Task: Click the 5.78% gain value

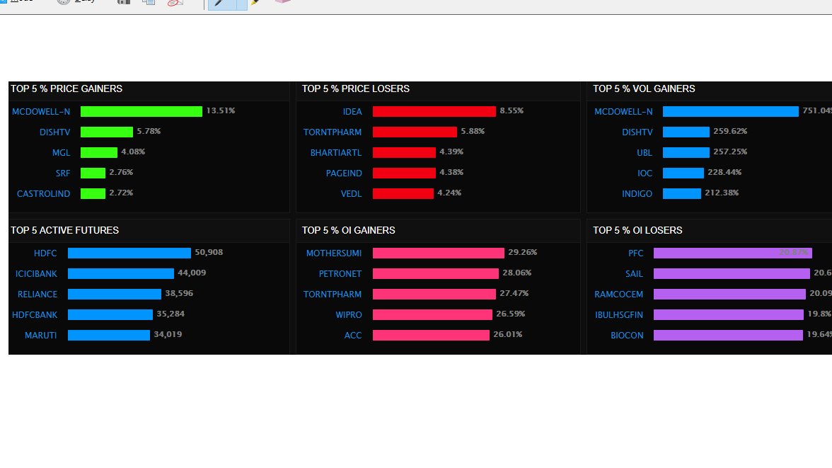Action: click(x=149, y=131)
